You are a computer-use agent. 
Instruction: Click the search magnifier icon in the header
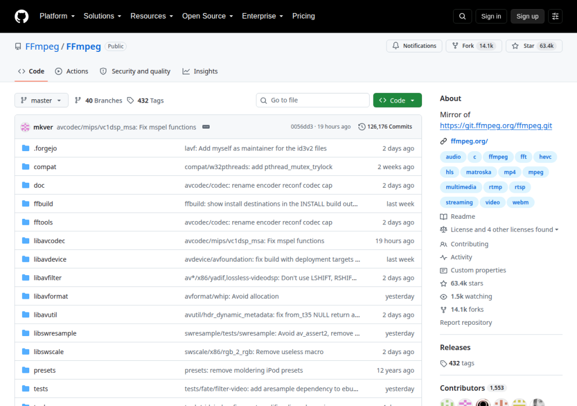463,16
